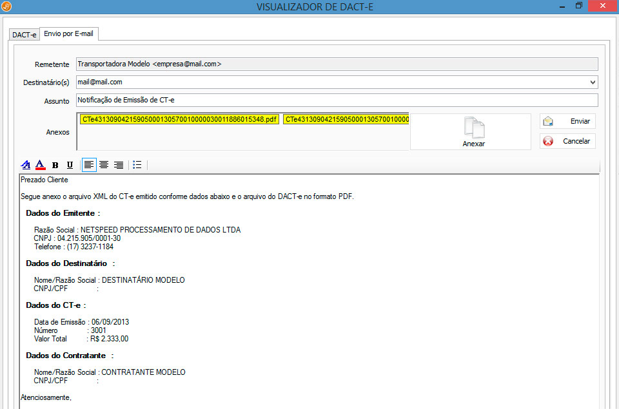Click the CONTRATANTE MODELO name line

tap(110, 372)
